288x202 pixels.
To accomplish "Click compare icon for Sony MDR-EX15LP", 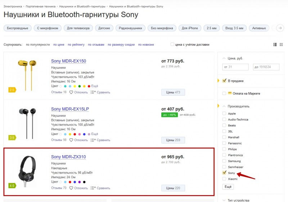I will (x=93, y=140).
